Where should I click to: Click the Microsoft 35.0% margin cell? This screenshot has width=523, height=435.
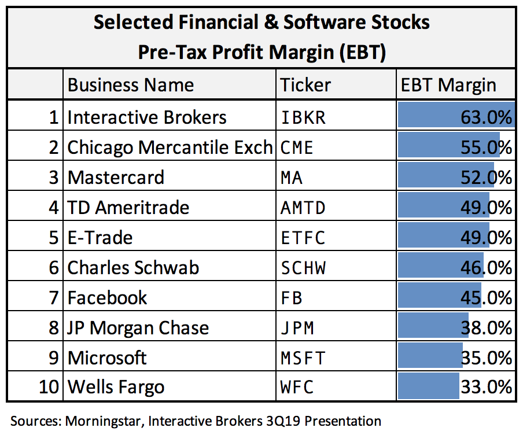pos(456,356)
